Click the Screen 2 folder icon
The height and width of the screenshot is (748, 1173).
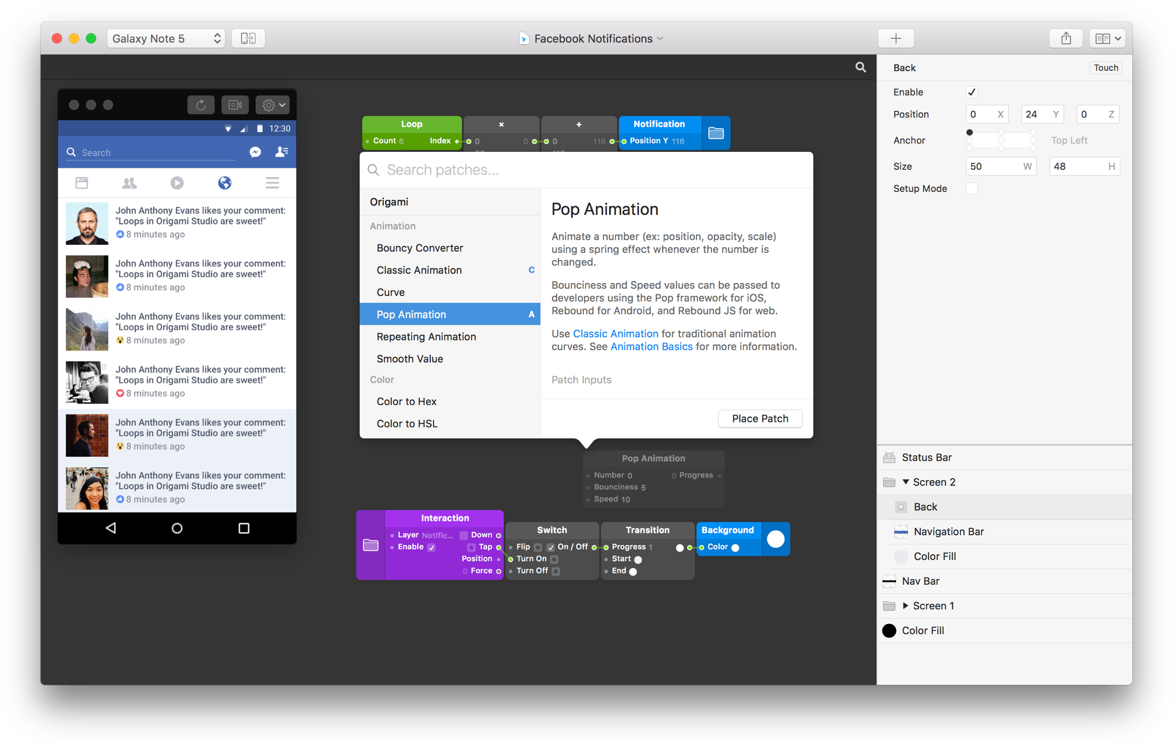tap(889, 482)
